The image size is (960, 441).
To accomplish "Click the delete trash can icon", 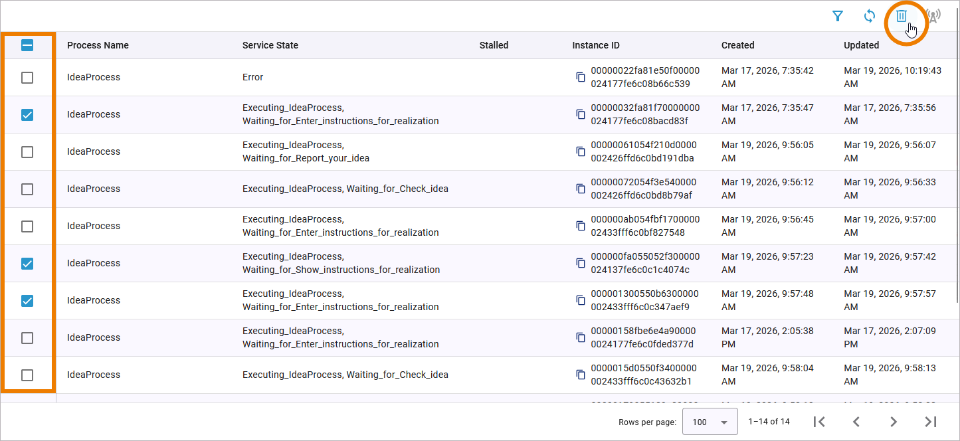I will coord(902,17).
